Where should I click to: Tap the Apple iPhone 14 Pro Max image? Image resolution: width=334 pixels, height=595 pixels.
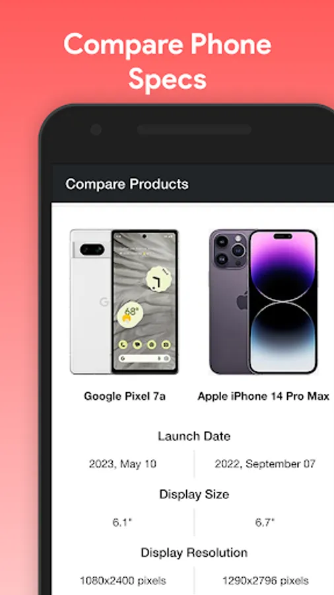[263, 301]
